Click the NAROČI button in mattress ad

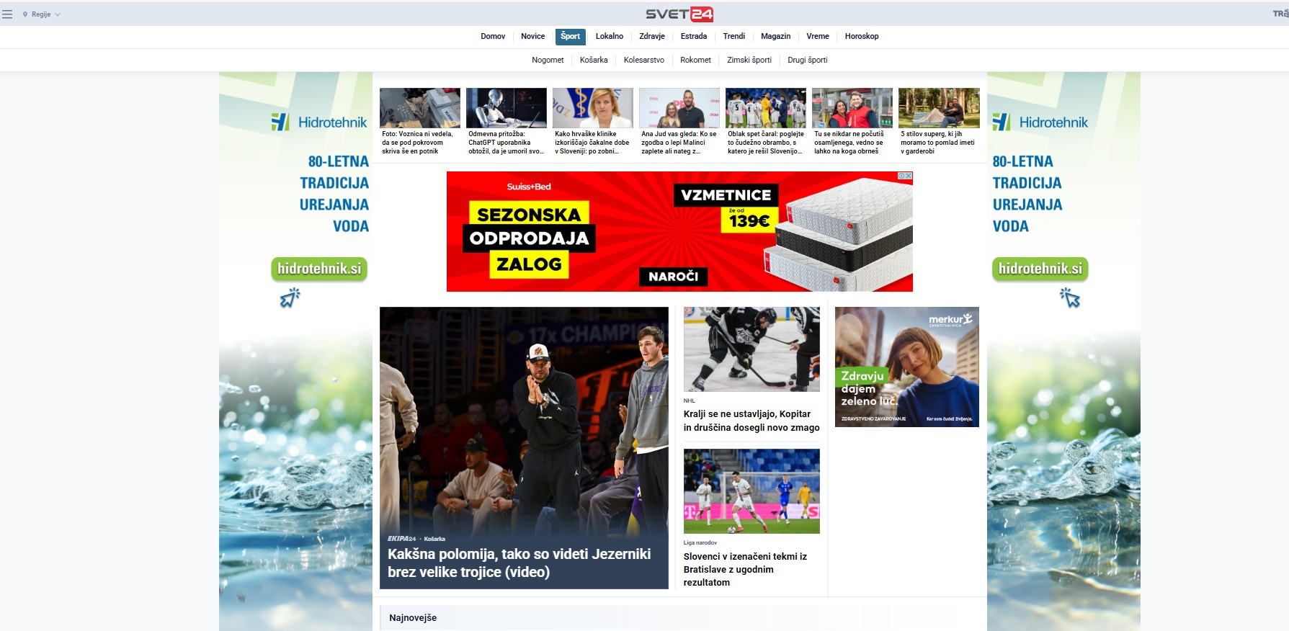pos(673,277)
